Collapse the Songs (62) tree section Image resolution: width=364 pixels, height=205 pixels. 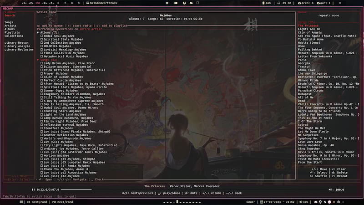[38, 60]
